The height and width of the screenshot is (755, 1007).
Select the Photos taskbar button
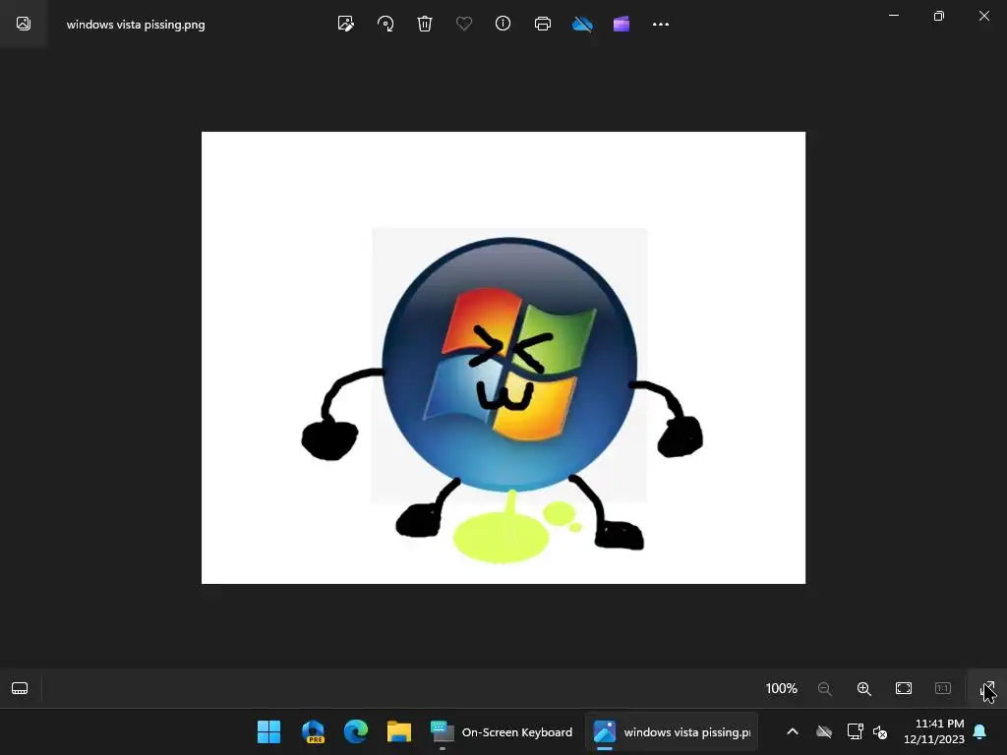[x=672, y=731]
